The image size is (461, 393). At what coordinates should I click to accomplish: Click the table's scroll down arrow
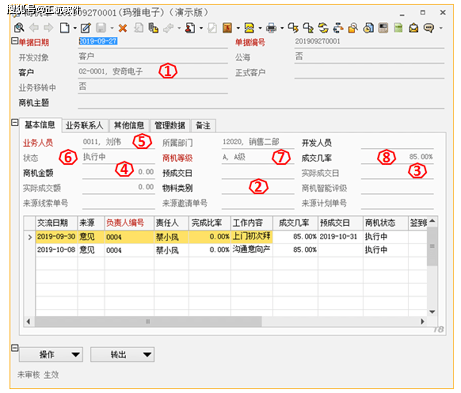(432, 312)
